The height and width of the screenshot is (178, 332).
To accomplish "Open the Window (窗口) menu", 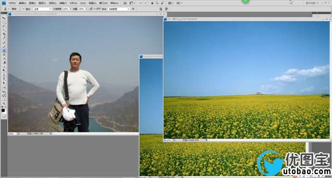I will pos(103,3).
